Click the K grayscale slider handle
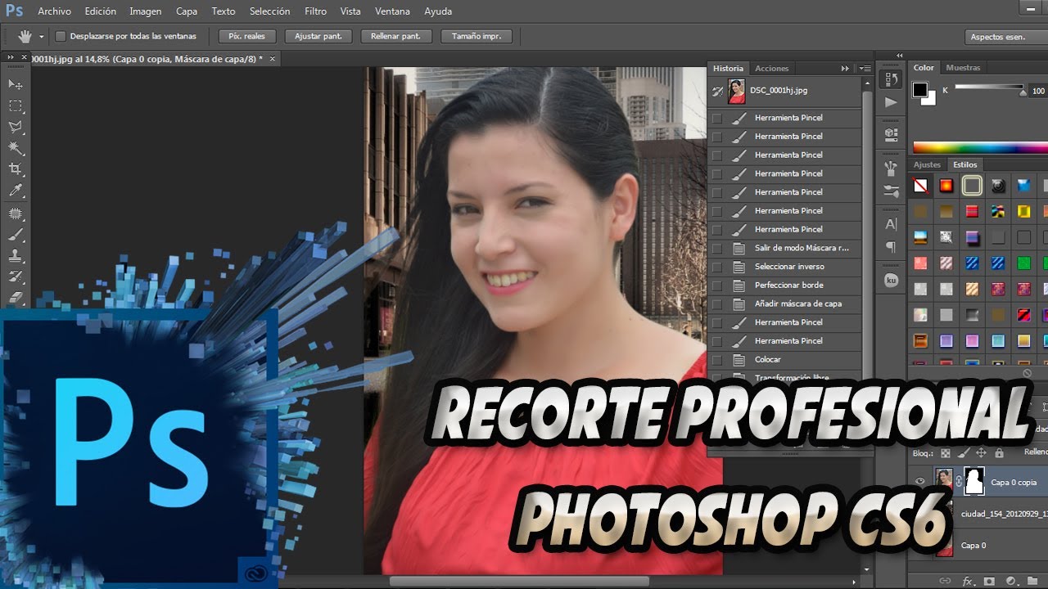The image size is (1048, 589). pos(1023,93)
